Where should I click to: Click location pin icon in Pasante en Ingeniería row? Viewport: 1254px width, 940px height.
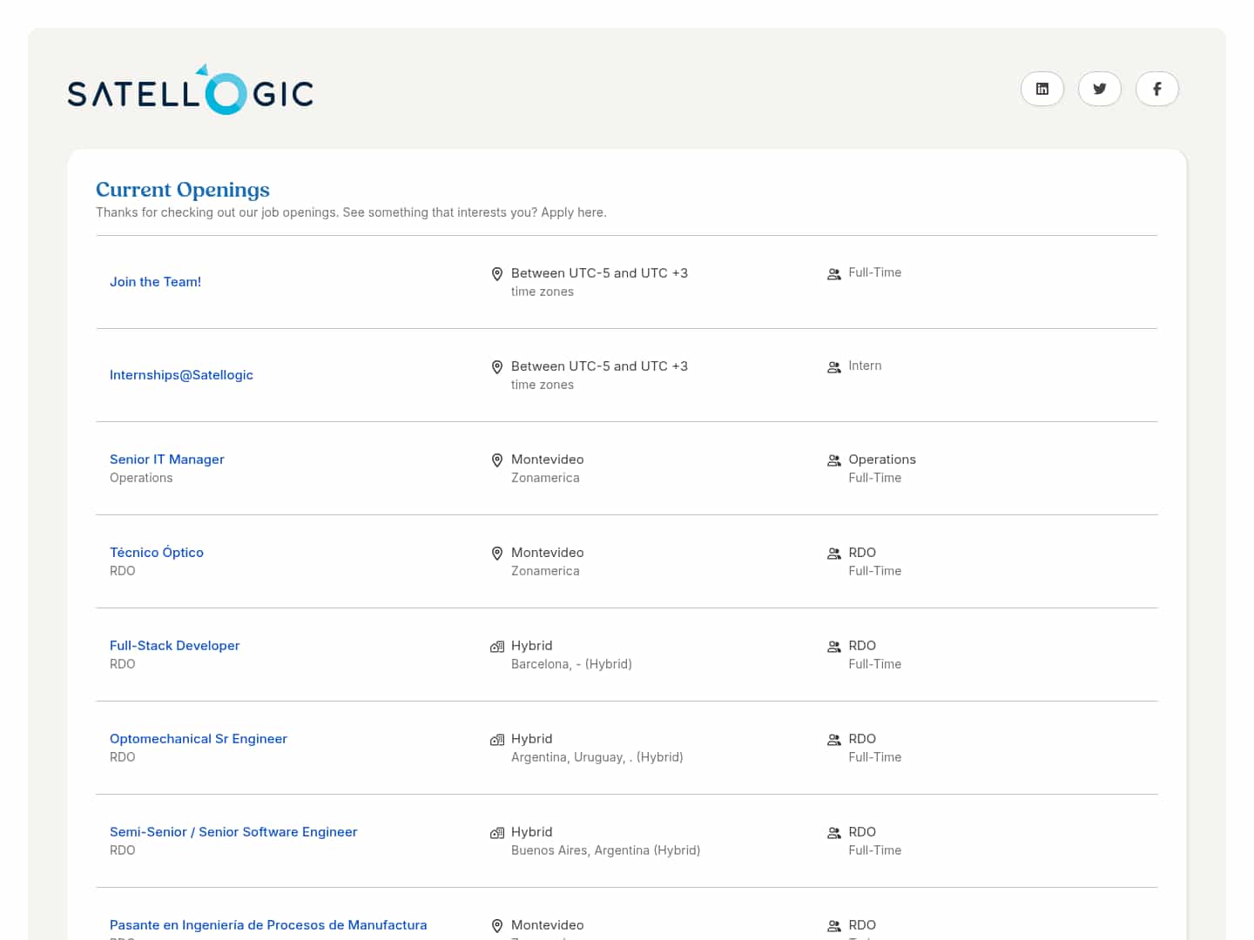[x=497, y=926]
